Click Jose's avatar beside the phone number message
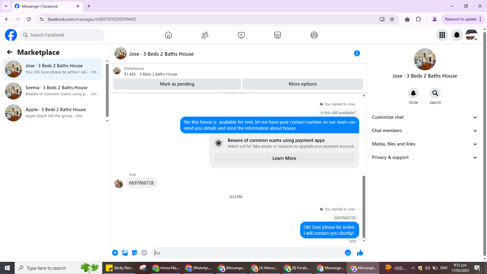The width and height of the screenshot is (487, 274). point(119,184)
